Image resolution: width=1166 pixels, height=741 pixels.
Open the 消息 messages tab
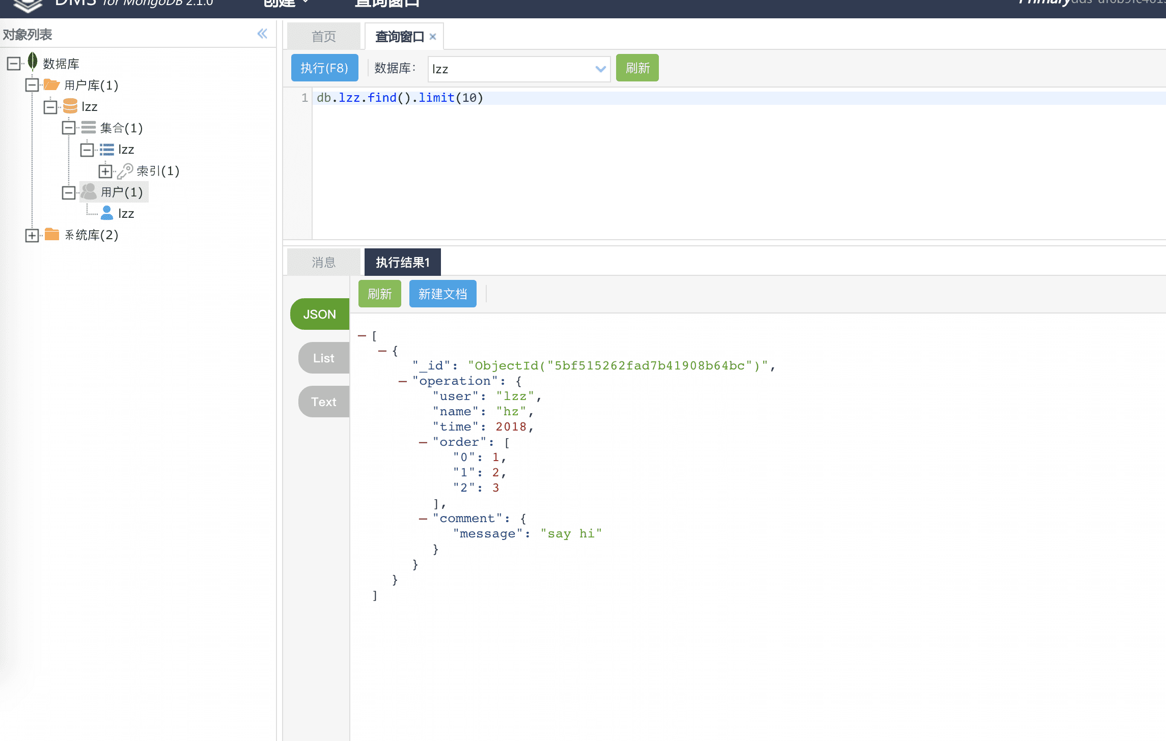click(324, 262)
